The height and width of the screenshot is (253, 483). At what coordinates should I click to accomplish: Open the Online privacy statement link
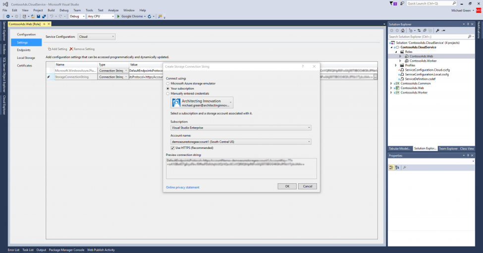point(183,187)
